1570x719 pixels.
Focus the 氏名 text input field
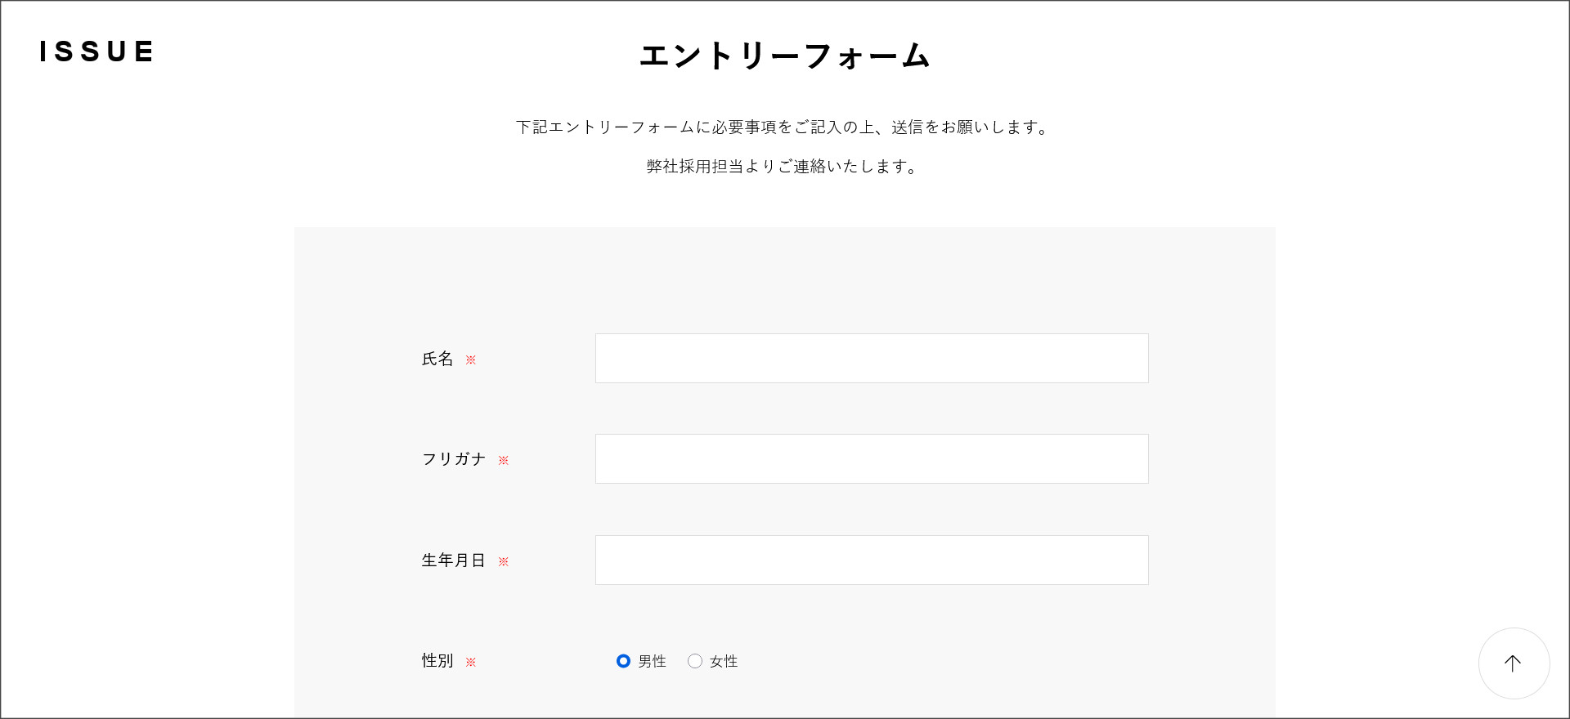click(x=871, y=358)
